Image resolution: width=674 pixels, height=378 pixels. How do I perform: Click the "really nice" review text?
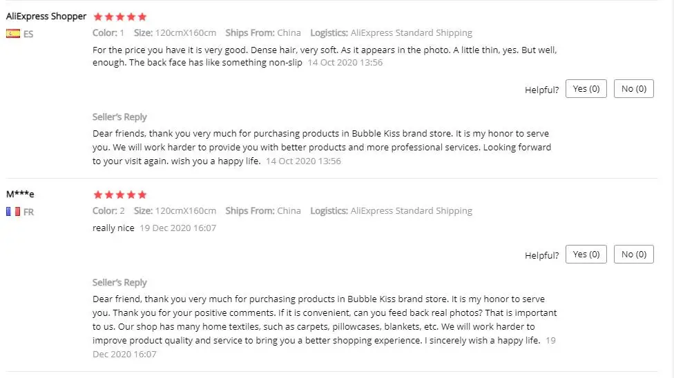coord(113,228)
